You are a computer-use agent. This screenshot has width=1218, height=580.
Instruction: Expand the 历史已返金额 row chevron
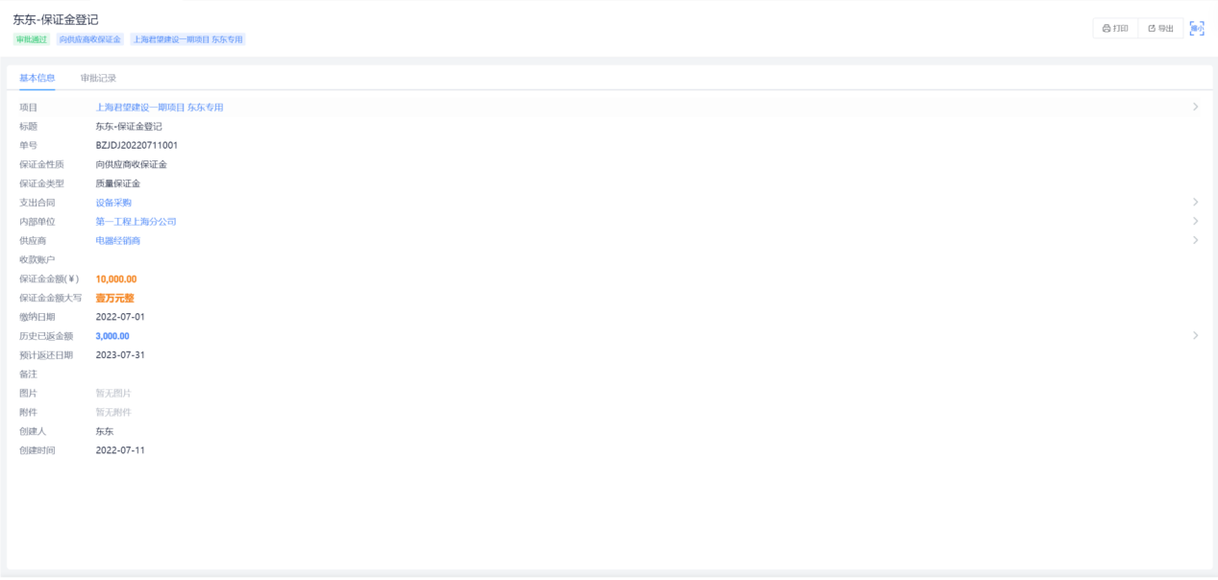(x=1195, y=335)
